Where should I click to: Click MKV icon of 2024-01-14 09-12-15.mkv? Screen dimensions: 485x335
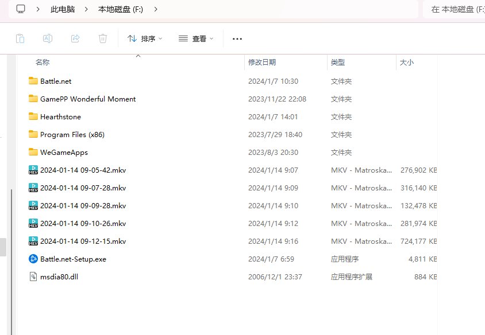33,241
